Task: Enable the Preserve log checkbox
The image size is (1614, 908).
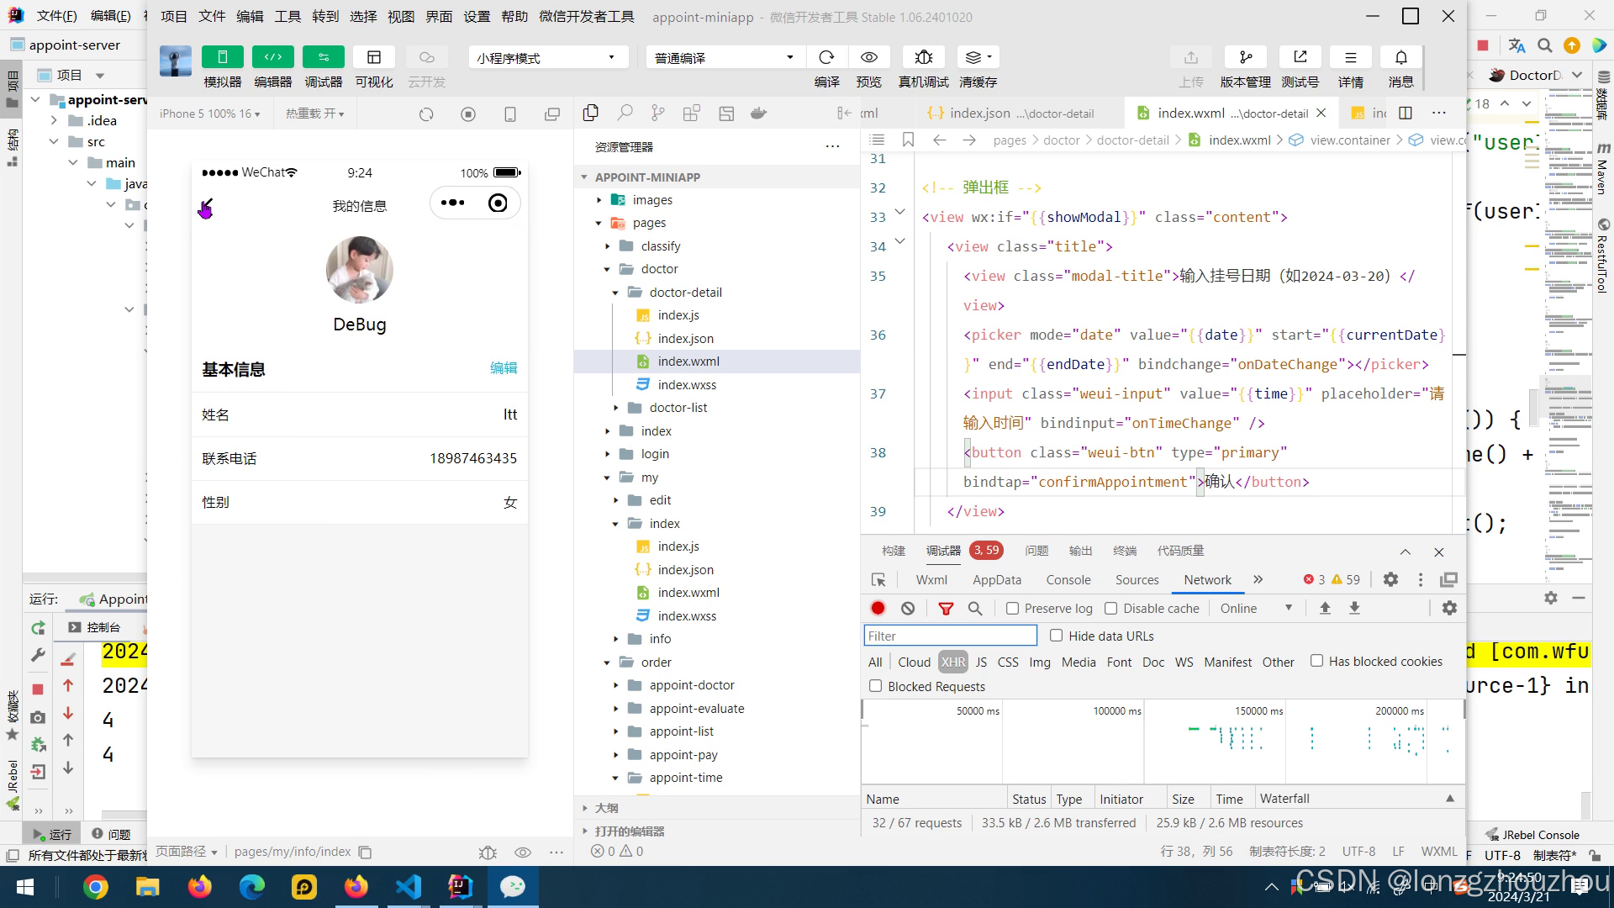Action: click(1013, 608)
